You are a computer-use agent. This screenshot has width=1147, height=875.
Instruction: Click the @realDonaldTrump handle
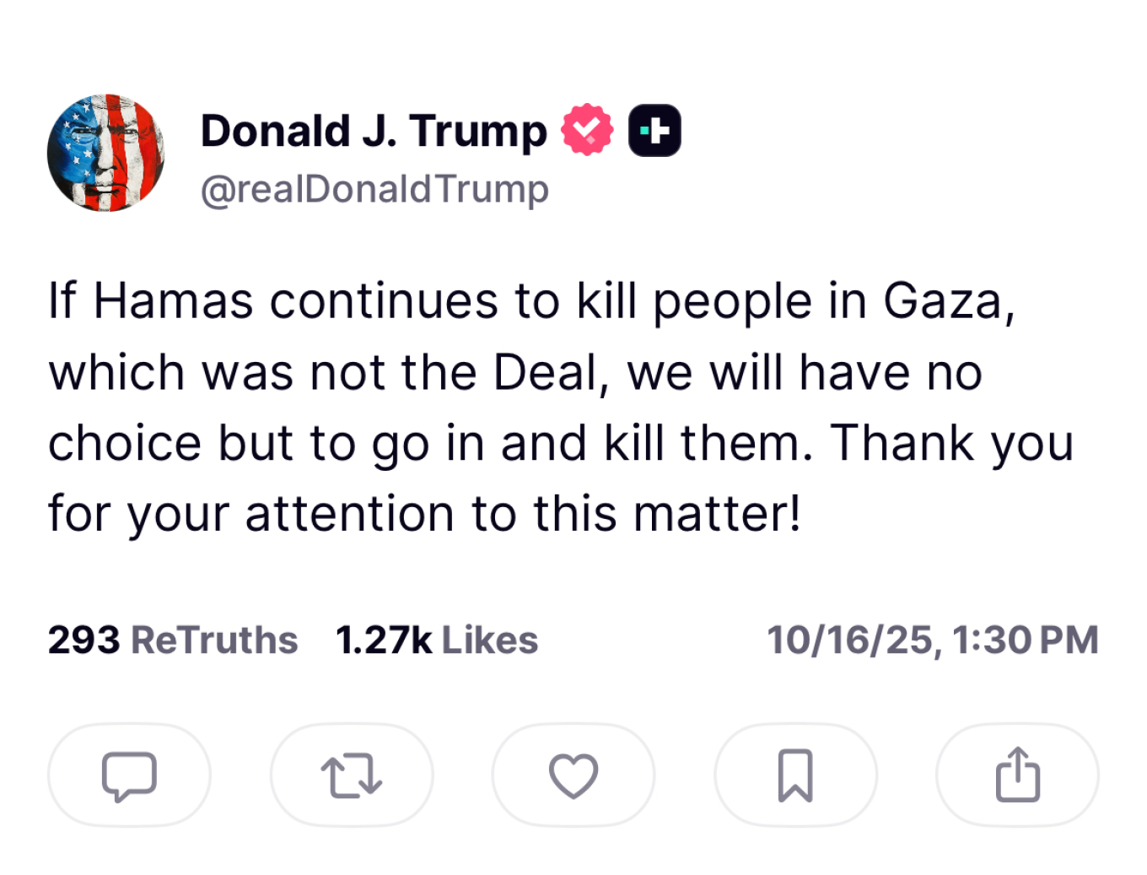point(374,189)
